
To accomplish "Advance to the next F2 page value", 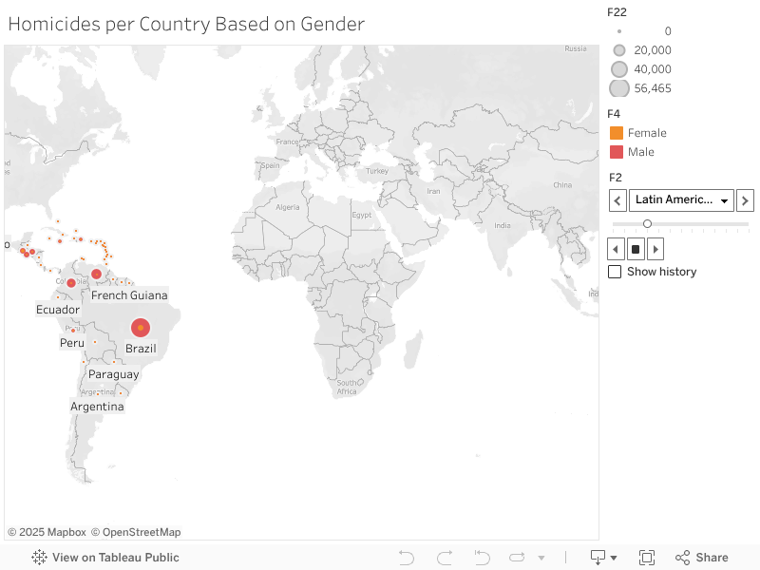I will coord(745,199).
